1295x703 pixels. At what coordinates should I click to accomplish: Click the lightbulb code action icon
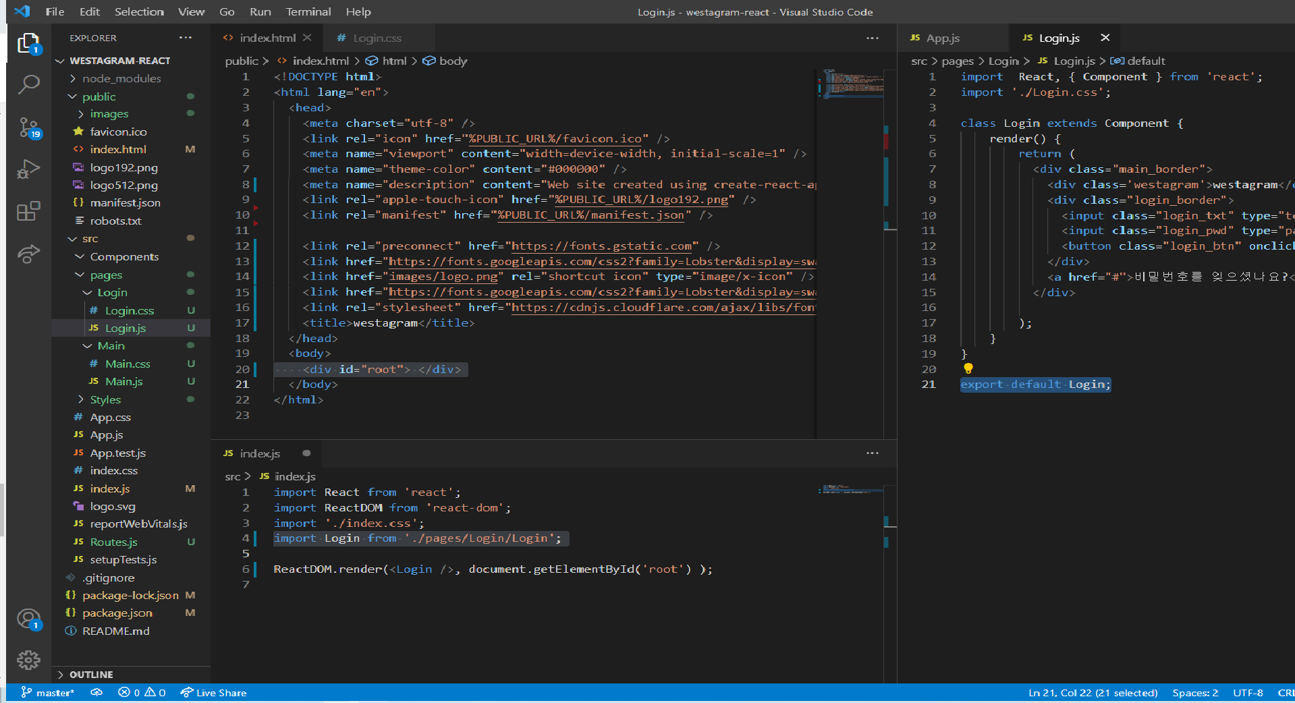968,368
